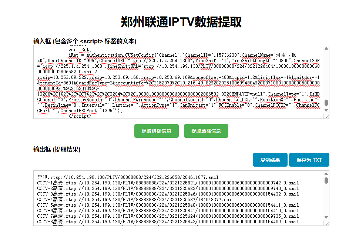Click the output textarea resize grip
This screenshot has width=359, height=237.
pos(327,223)
